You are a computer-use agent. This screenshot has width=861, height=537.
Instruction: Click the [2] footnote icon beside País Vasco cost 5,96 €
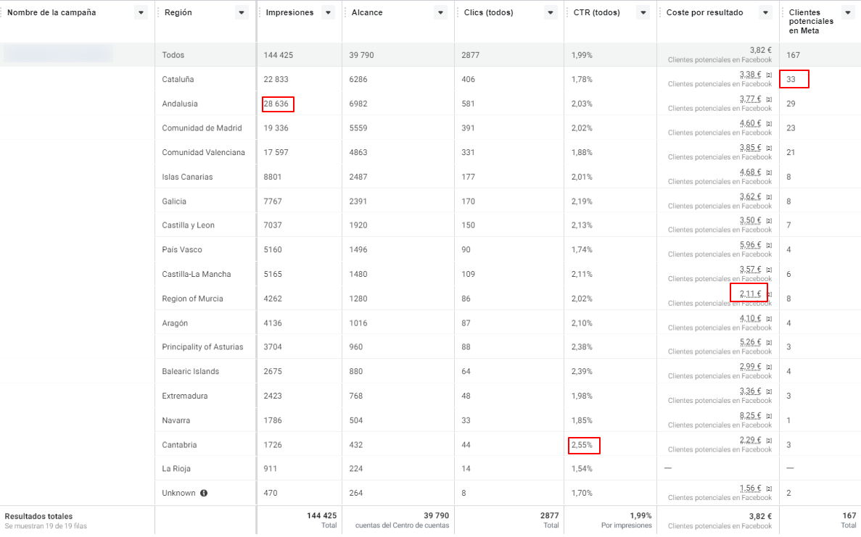coord(769,245)
